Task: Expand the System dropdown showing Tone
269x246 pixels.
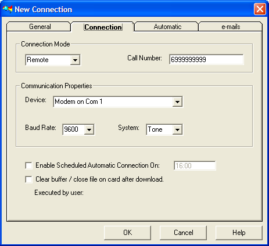Action: [x=164, y=129]
